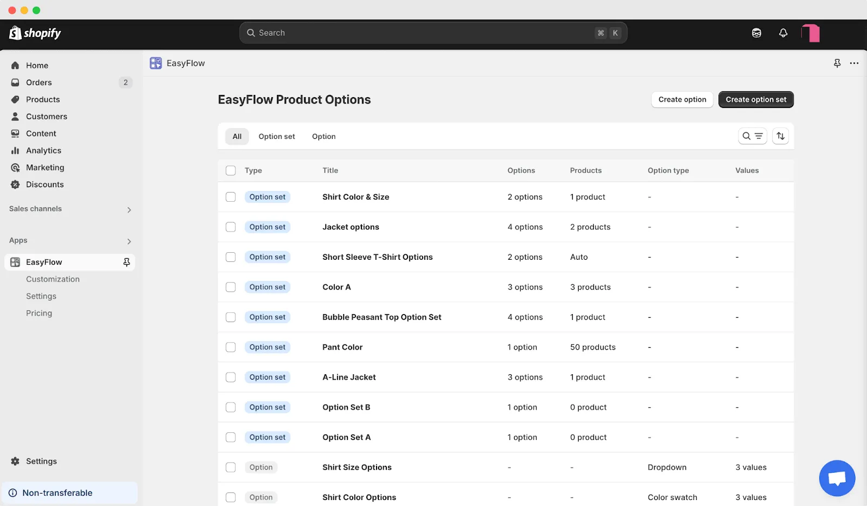Click the Products column header
867x506 pixels.
[x=586, y=170]
